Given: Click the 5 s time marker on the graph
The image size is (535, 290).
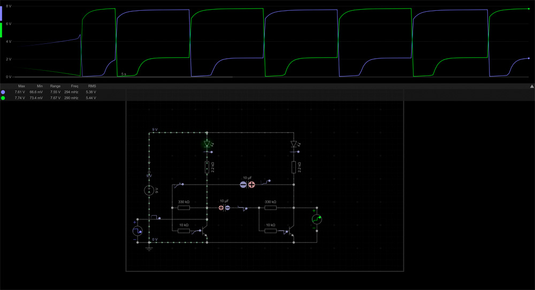Looking at the screenshot, I should [x=124, y=74].
